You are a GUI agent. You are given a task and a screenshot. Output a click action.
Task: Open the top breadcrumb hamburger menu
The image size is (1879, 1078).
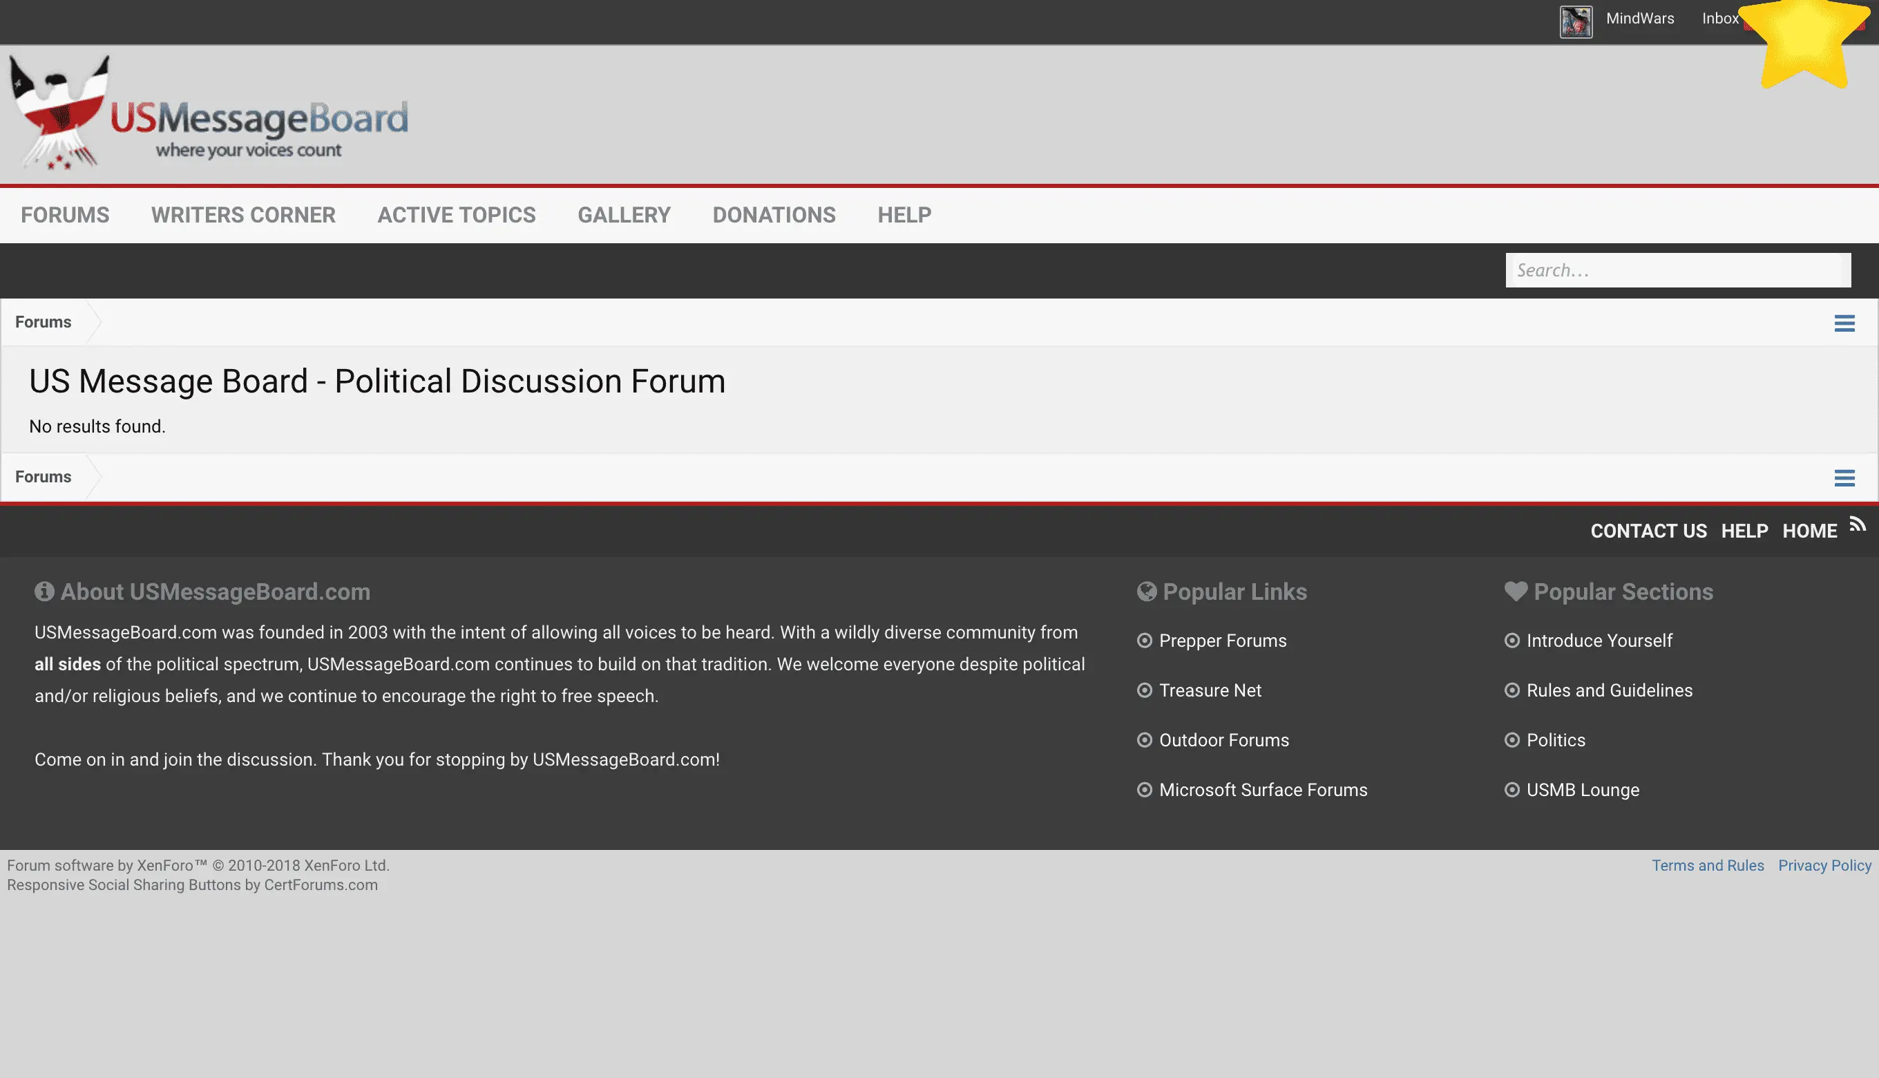[1844, 323]
